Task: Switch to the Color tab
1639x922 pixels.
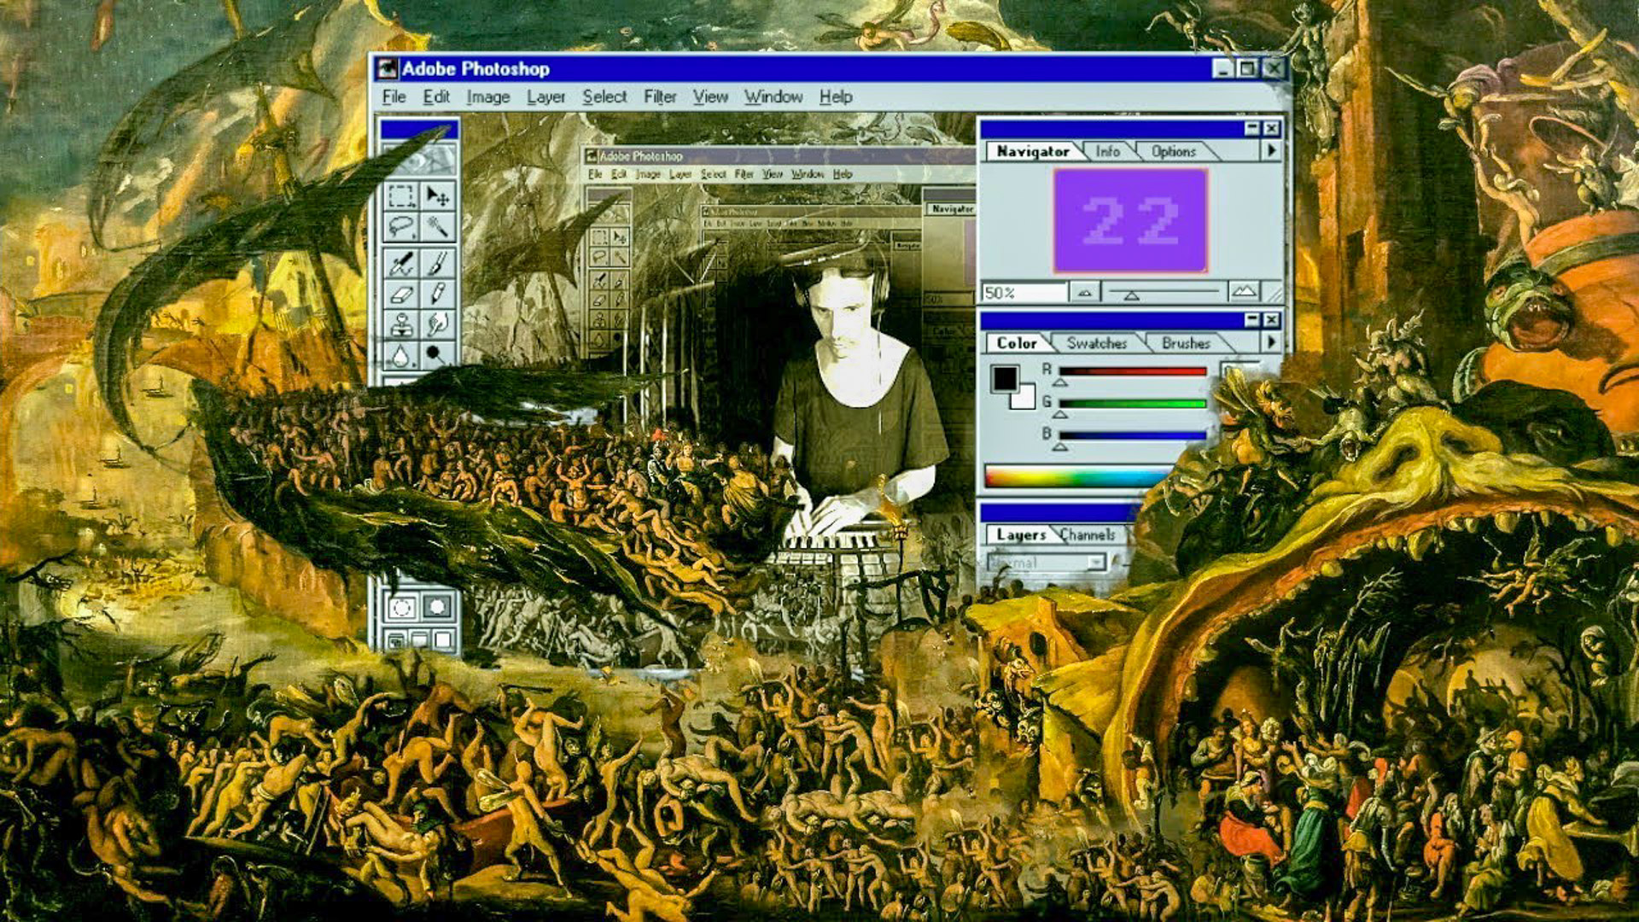Action: pyautogui.click(x=1016, y=342)
